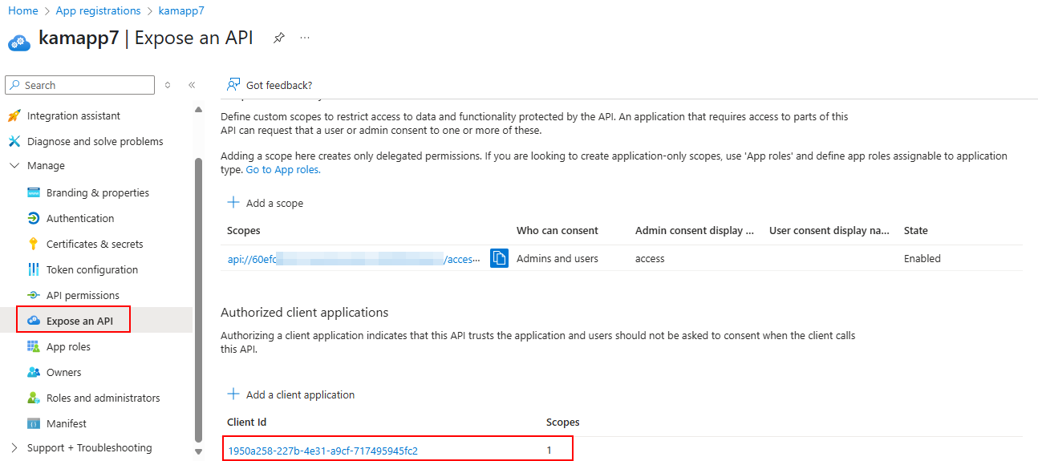
Task: Open the api://60ef scope link
Action: pos(355,259)
